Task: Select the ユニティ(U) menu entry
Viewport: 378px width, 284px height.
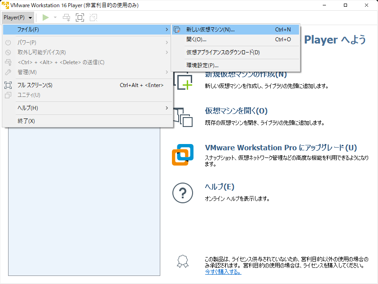Action: 87,95
